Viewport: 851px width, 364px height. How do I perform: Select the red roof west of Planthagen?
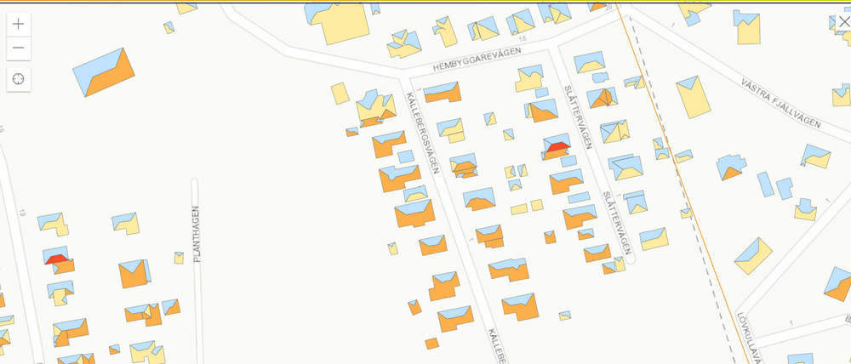(55, 259)
